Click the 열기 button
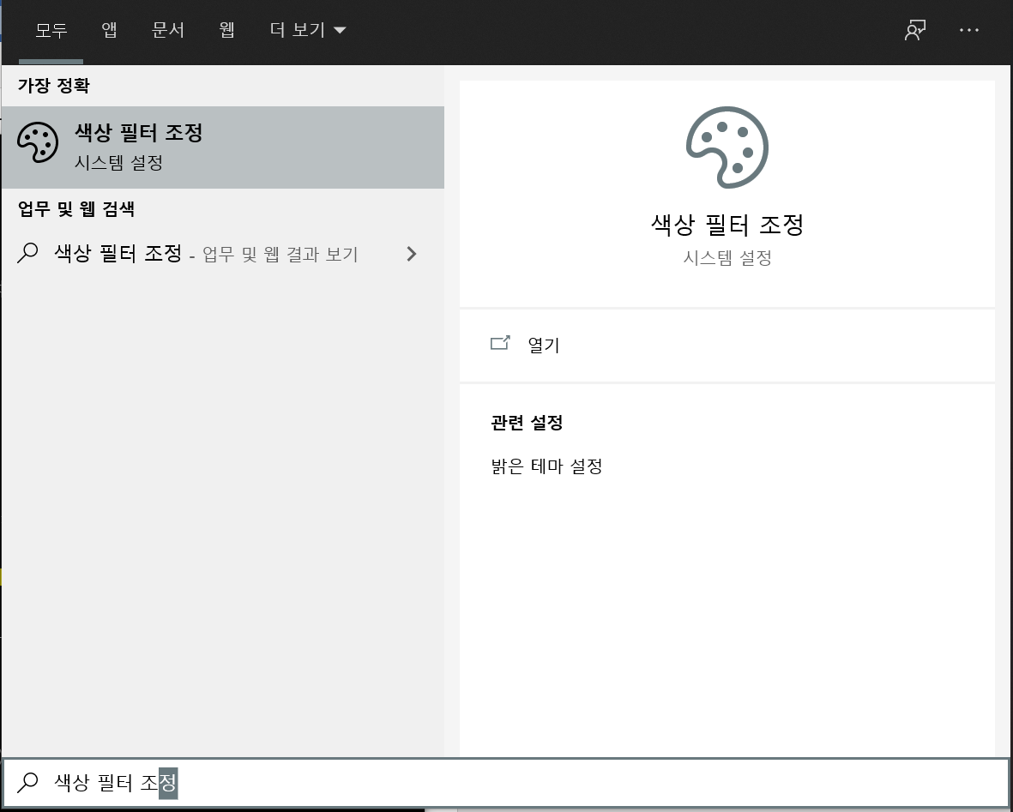Screen dimensions: 1013x812 tap(727, 345)
